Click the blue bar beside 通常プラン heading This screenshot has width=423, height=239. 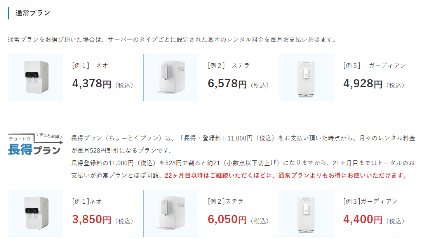point(9,13)
